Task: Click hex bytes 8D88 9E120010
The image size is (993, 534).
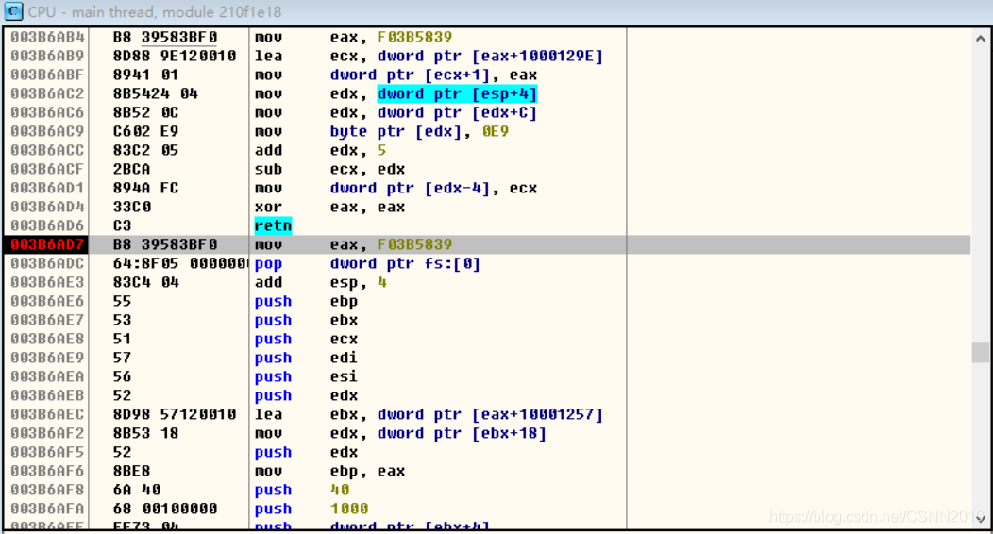Action: click(x=175, y=57)
